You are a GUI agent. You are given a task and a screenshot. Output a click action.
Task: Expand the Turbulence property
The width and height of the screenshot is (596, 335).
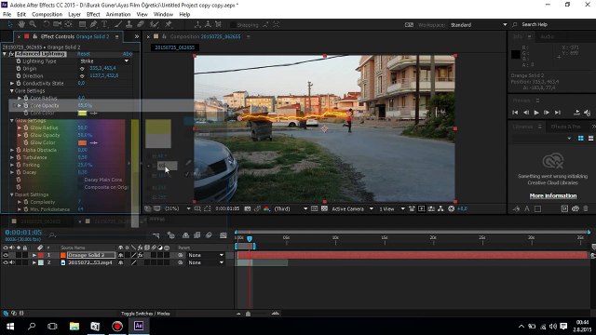[x=12, y=157]
